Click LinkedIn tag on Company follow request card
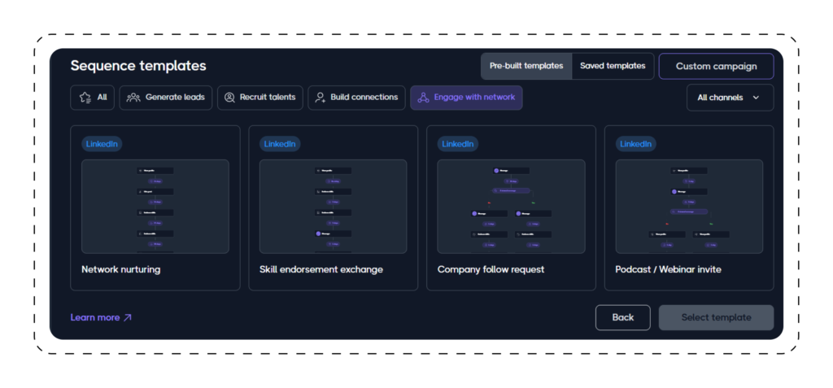This screenshot has width=833, height=388. [x=457, y=144]
